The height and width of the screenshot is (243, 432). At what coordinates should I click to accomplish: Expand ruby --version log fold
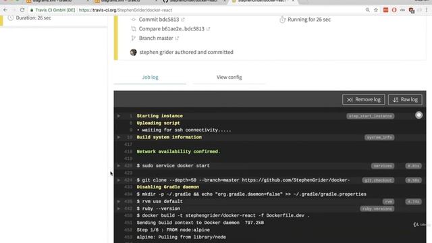(x=119, y=209)
